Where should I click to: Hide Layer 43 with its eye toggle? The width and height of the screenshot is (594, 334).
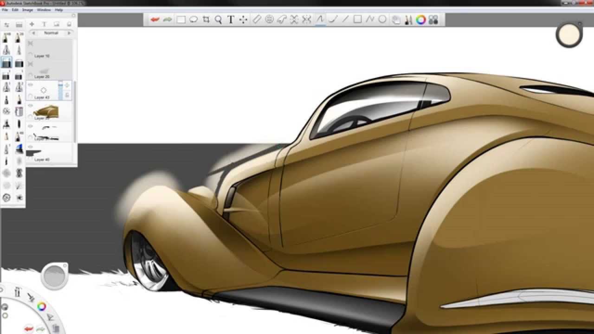tap(31, 85)
